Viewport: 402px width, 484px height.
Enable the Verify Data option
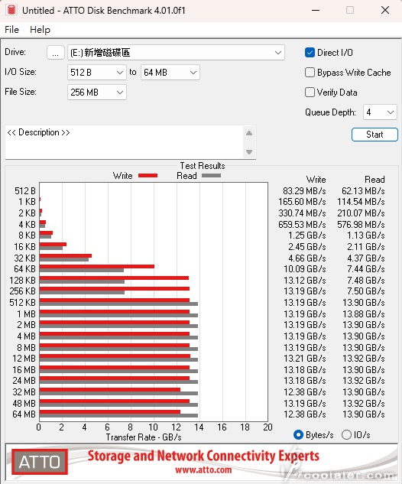[310, 92]
